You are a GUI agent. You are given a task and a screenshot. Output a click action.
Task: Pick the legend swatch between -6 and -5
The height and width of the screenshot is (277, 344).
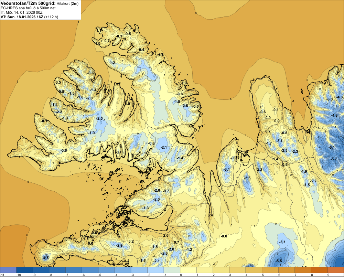tap(90, 270)
